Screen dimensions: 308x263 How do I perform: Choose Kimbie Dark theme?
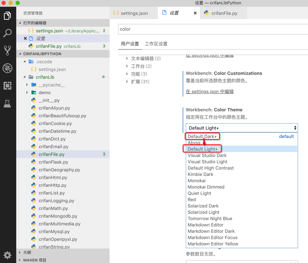pos(242,174)
